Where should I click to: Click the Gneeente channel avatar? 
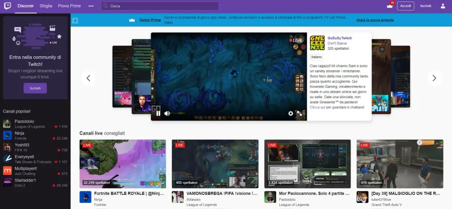tap(317, 43)
